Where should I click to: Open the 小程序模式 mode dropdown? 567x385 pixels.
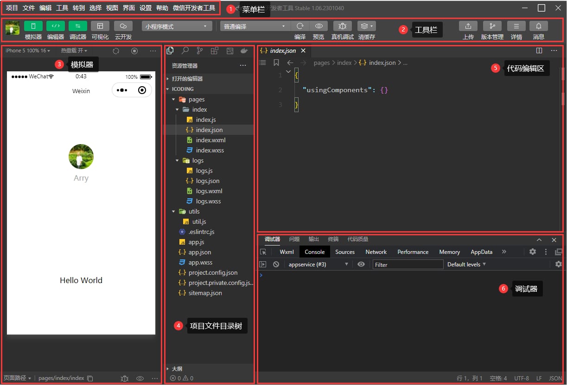[x=176, y=26]
